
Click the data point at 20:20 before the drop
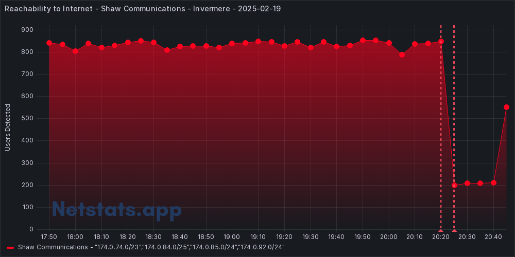[x=441, y=42]
